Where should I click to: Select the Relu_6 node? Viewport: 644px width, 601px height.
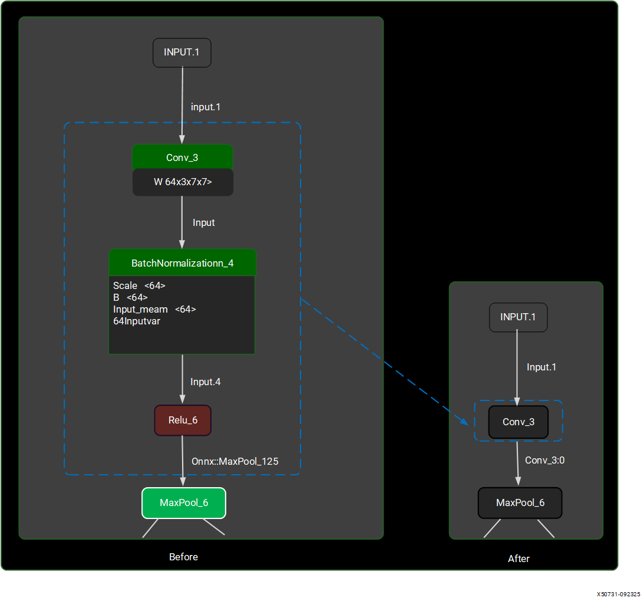pyautogui.click(x=183, y=421)
